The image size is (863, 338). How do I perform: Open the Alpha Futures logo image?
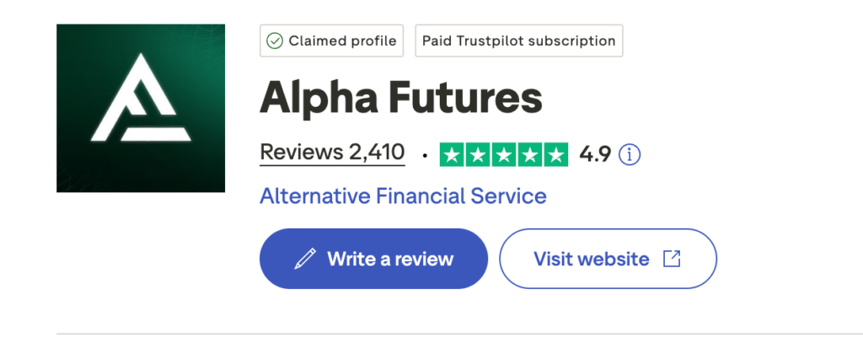point(141,108)
